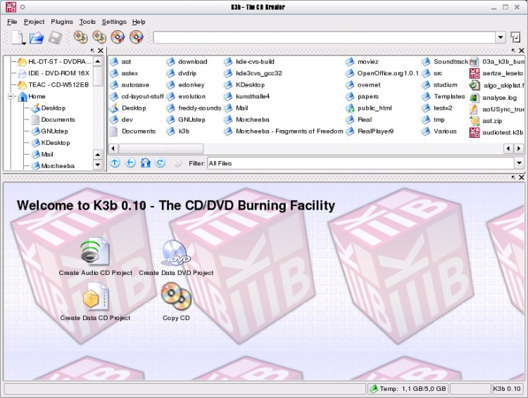Image resolution: width=528 pixels, height=398 pixels.
Task: Close the directory tree panel
Action: [101, 51]
